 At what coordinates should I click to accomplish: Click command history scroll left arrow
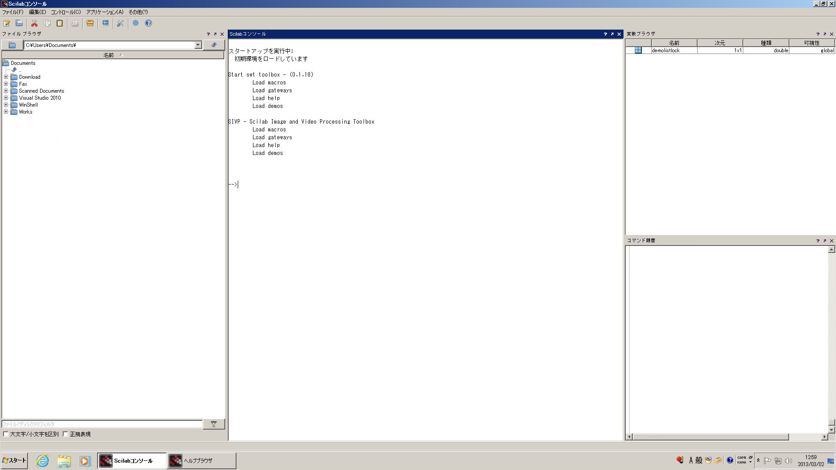point(629,436)
